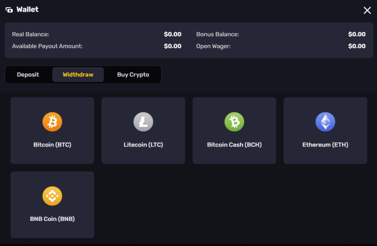Click the Available Payout Amount label
The width and height of the screenshot is (377, 246).
pyautogui.click(x=47, y=46)
